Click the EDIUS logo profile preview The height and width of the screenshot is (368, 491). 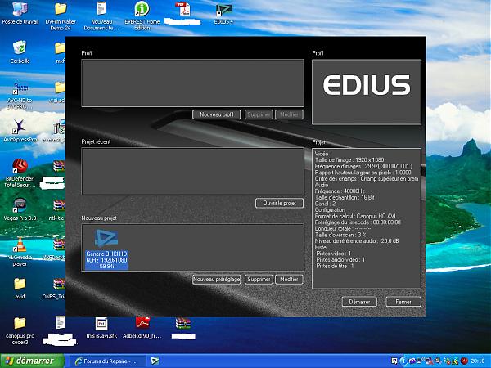[367, 92]
